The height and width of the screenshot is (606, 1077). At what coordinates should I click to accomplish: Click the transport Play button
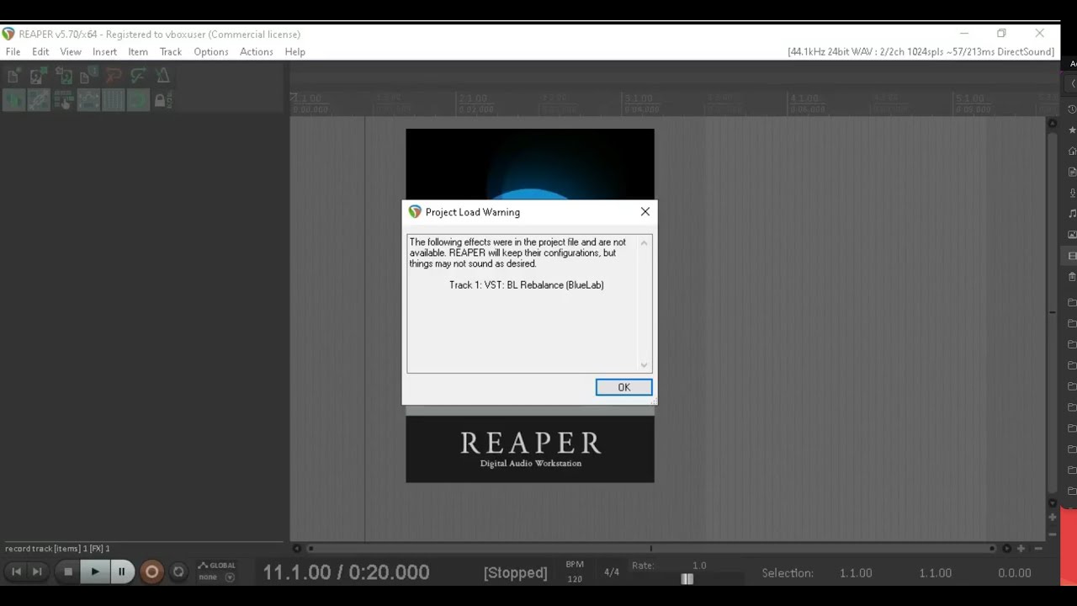pyautogui.click(x=94, y=571)
